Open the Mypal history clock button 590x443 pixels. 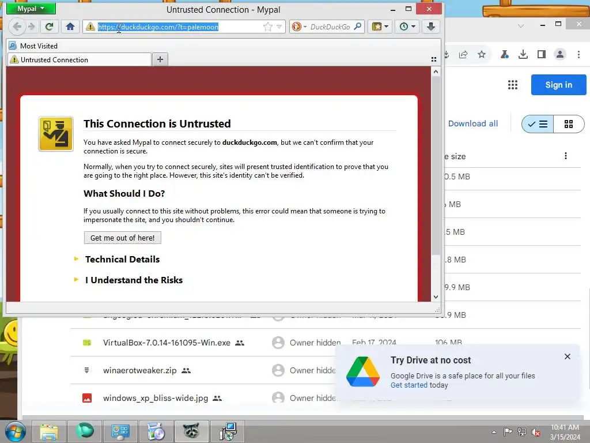coord(407,27)
